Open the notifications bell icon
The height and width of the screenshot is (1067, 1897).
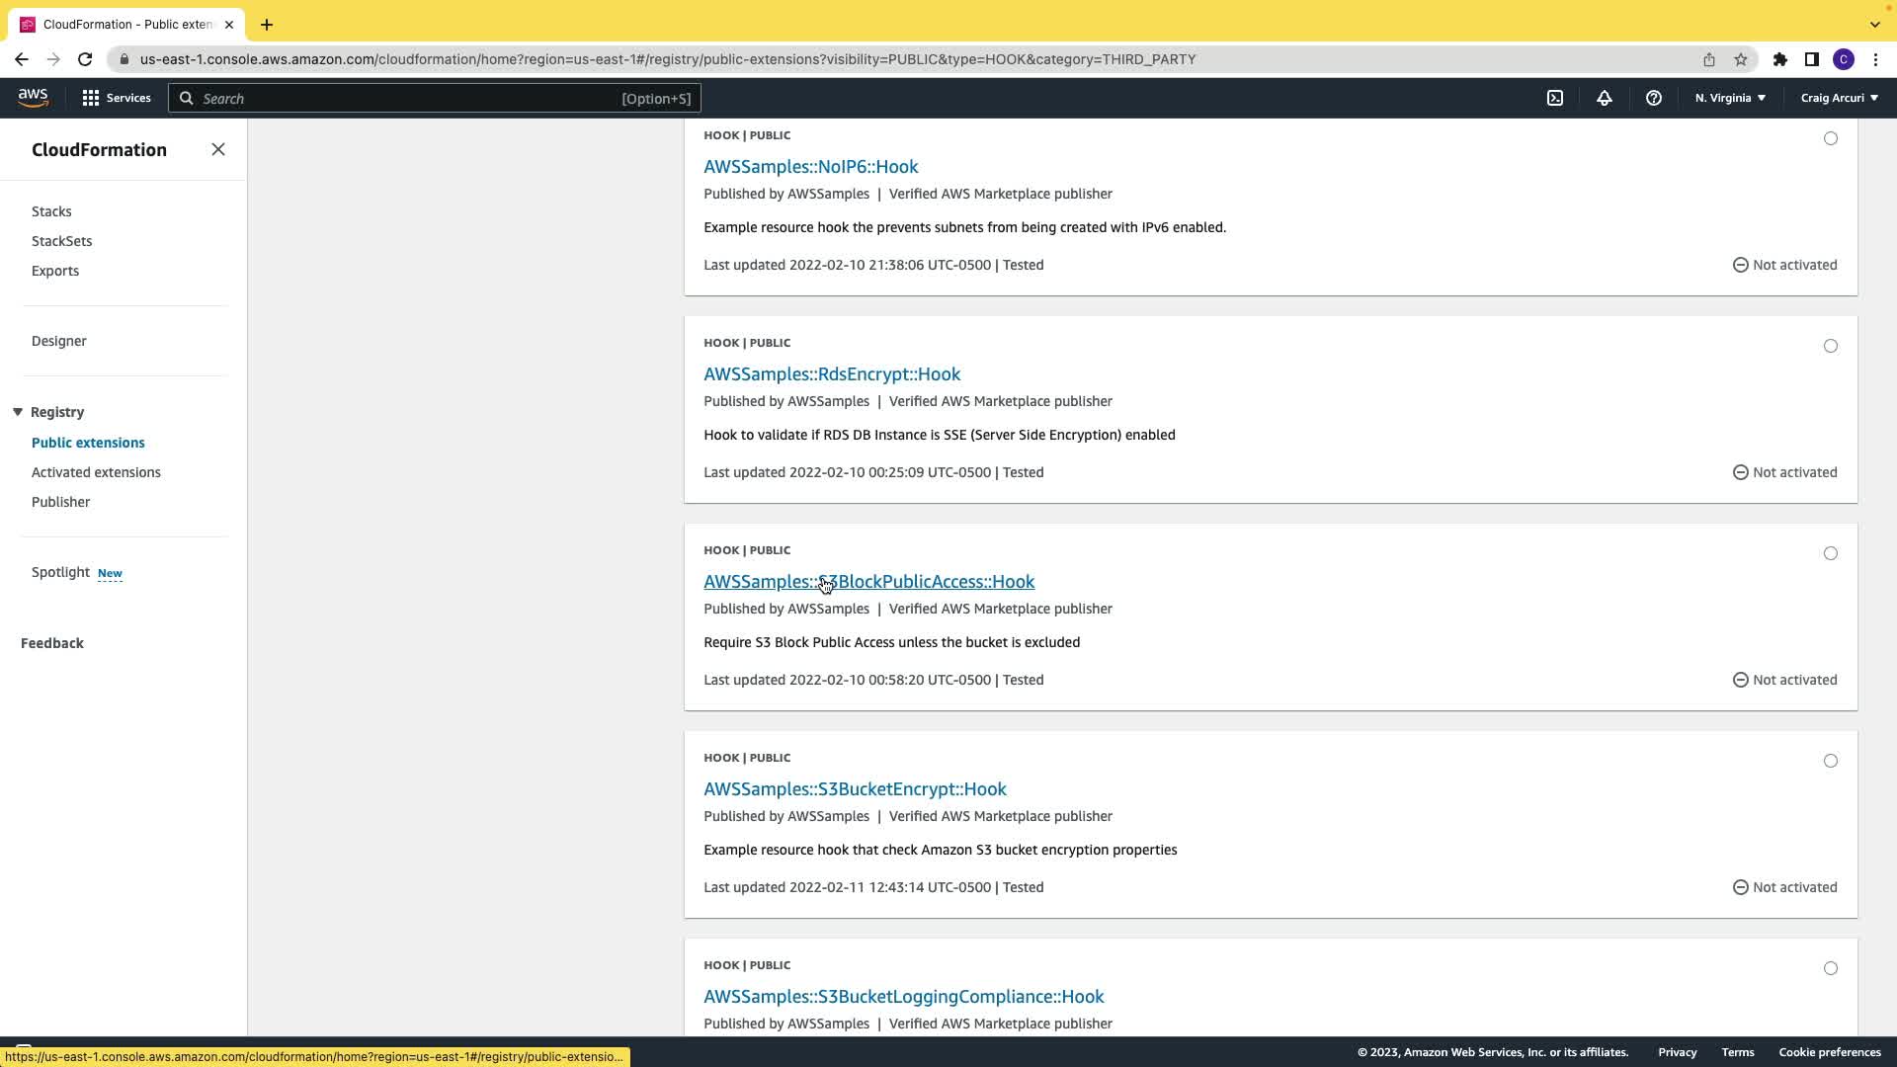click(x=1605, y=98)
